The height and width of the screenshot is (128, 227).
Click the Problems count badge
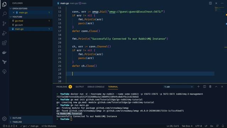[70, 87]
